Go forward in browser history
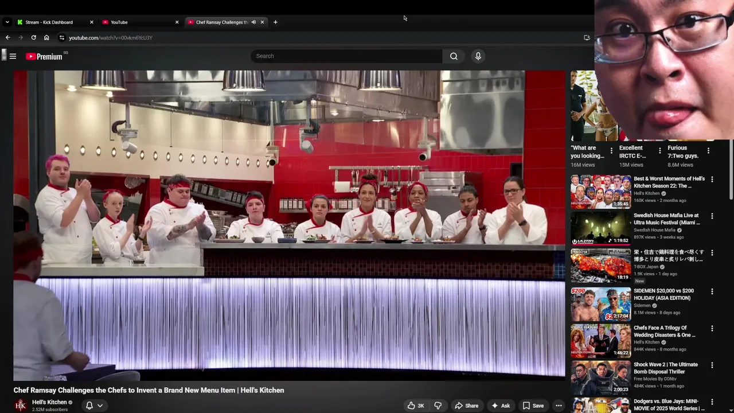Image resolution: width=734 pixels, height=413 pixels. [21, 37]
